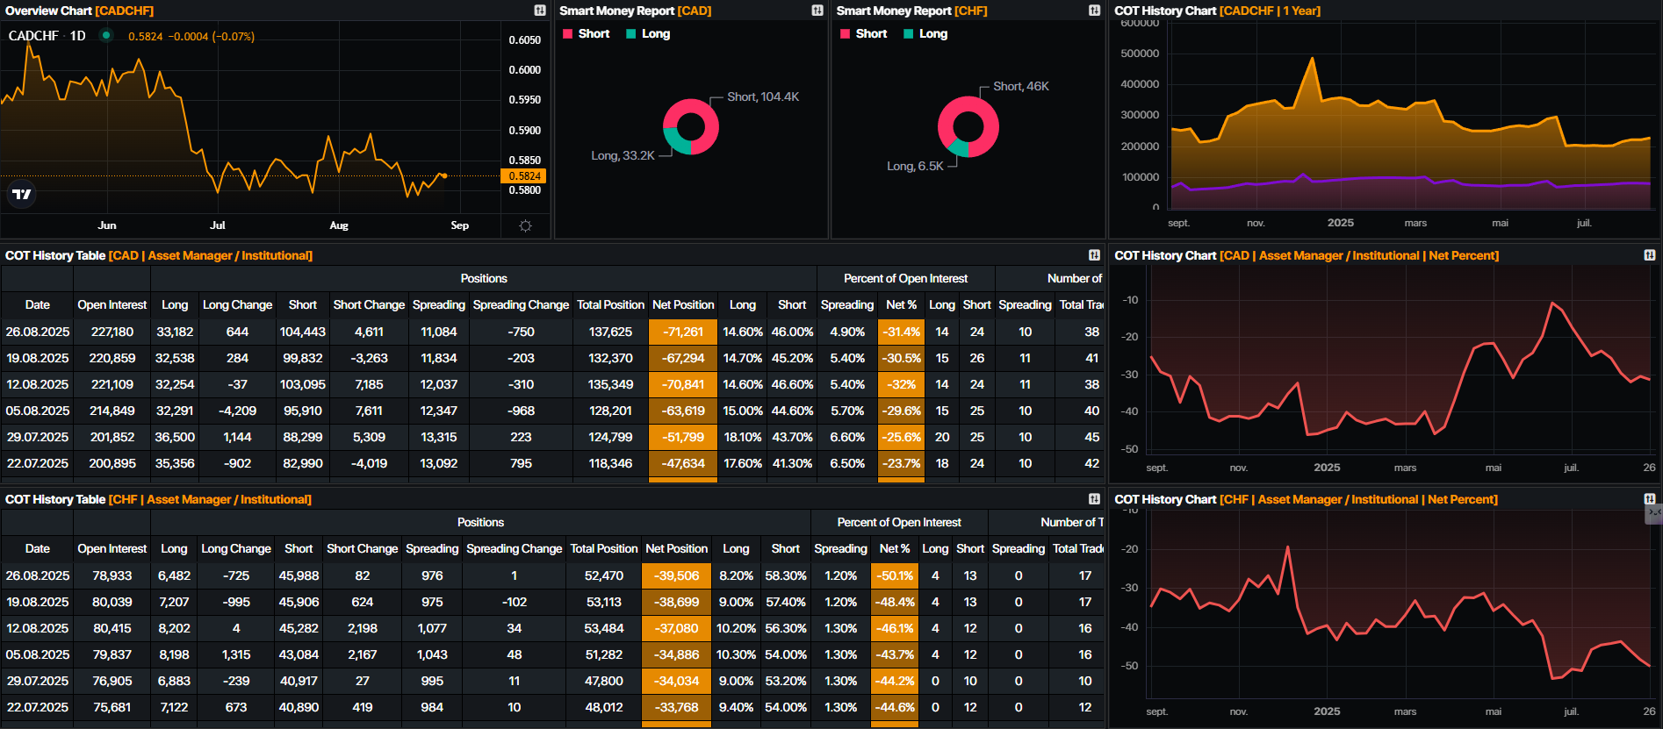Click the 0.5824 current price label on axis
This screenshot has height=729, width=1663.
(x=524, y=176)
